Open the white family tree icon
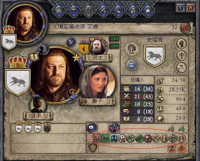 click(132, 49)
